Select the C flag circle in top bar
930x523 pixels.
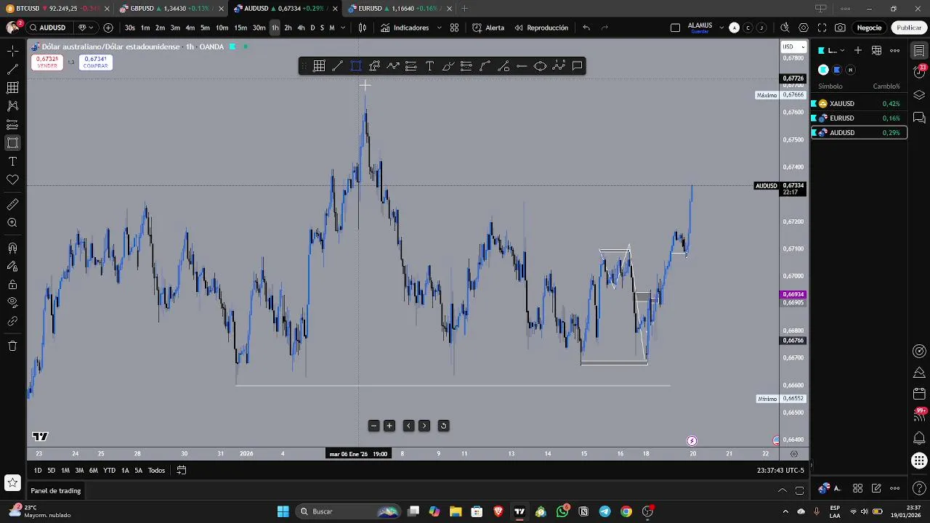click(748, 28)
